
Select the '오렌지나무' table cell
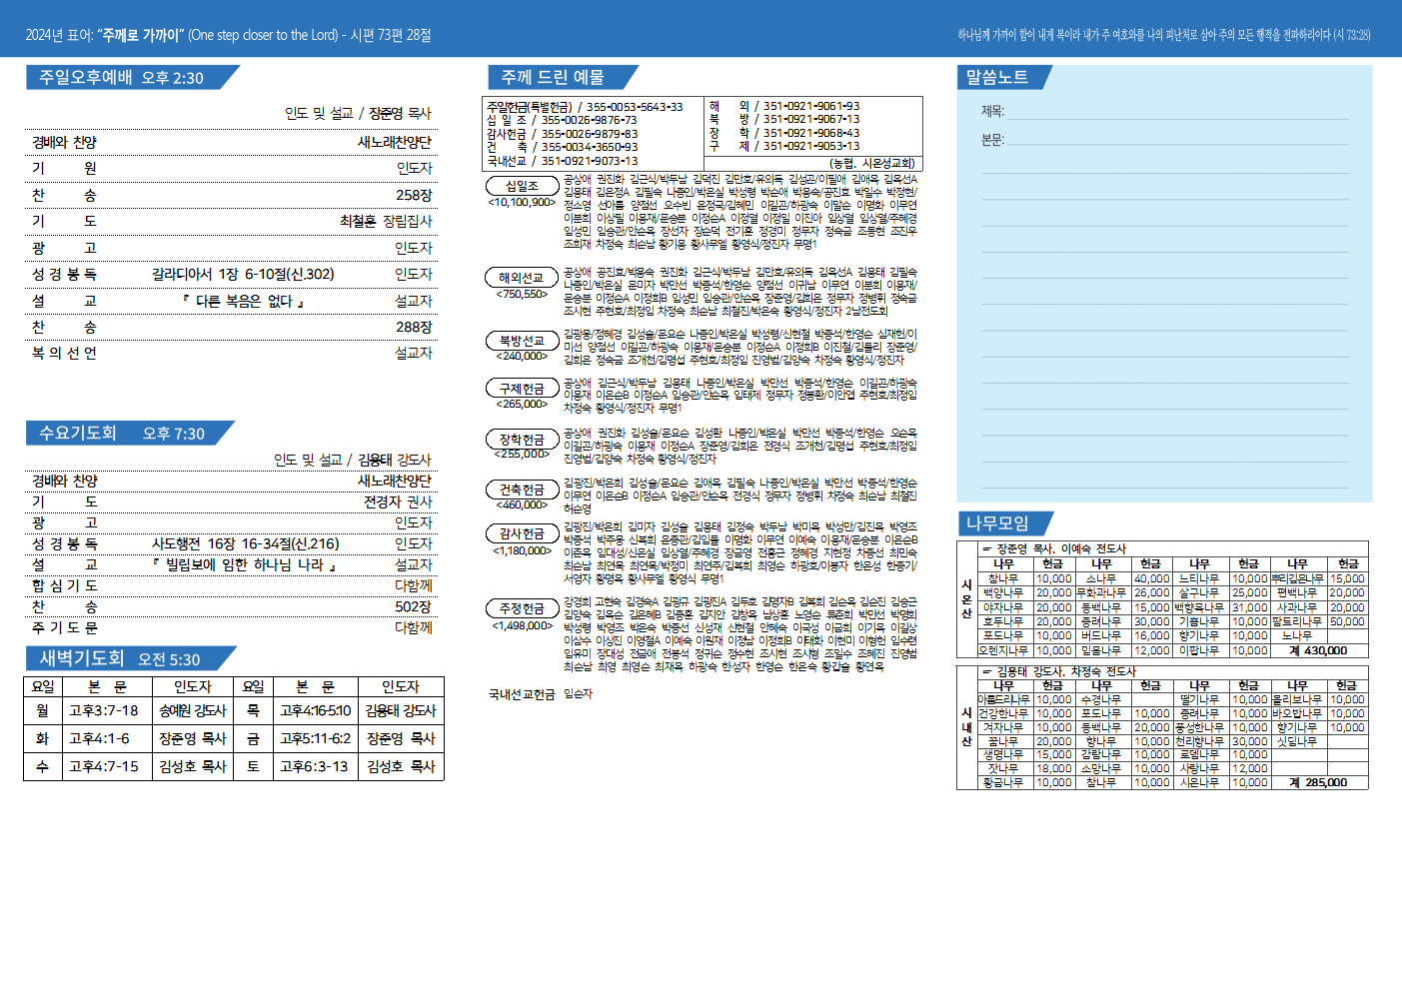(1003, 650)
